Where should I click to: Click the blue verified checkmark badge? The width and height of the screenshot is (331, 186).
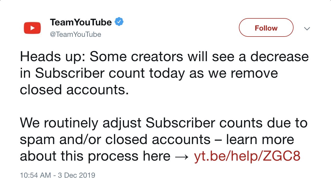coord(119,22)
